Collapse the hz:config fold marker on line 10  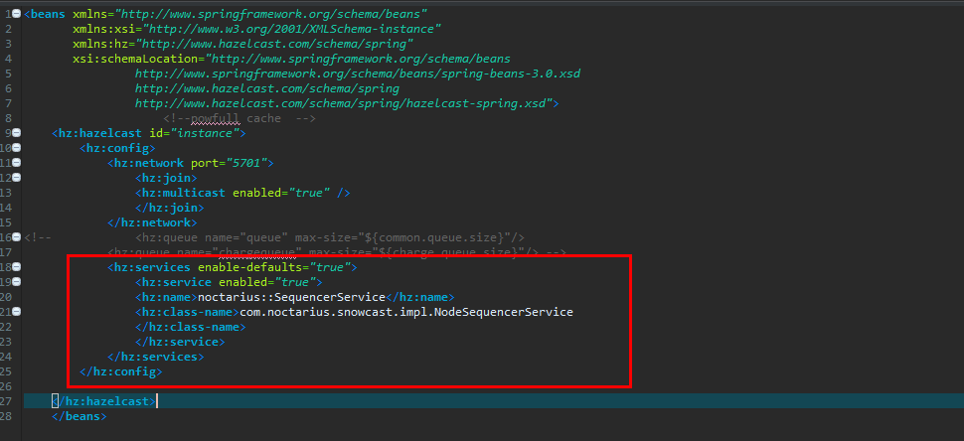click(16, 148)
